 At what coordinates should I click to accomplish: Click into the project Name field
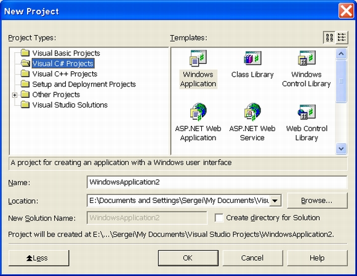[x=217, y=182]
